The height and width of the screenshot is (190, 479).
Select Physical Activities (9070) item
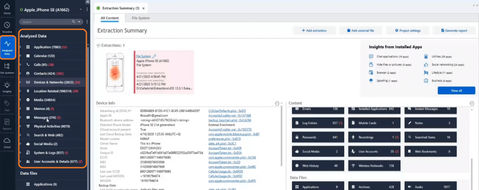(52, 126)
